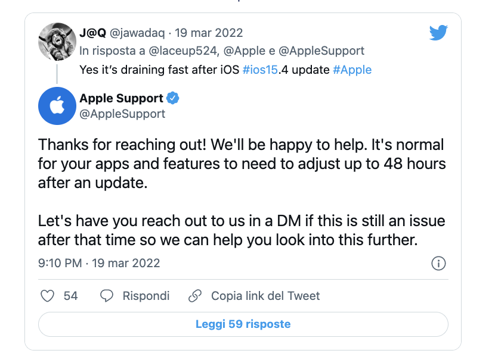Like the tweet with the heart icon
This screenshot has height=363, width=495.
[47, 296]
